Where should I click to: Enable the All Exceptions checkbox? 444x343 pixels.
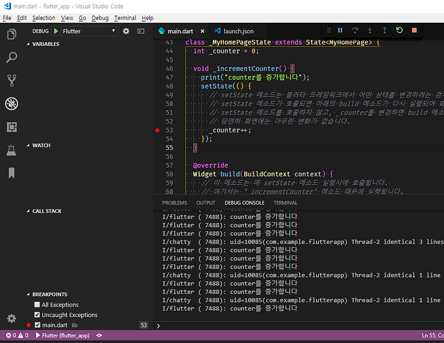click(37, 305)
